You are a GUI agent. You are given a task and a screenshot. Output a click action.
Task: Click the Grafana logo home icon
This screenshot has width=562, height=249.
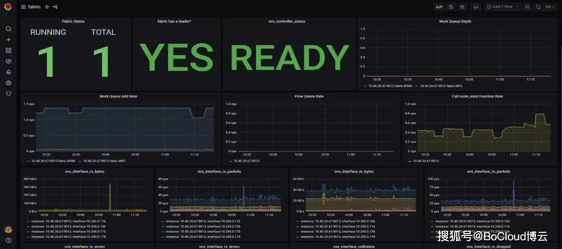click(x=8, y=7)
